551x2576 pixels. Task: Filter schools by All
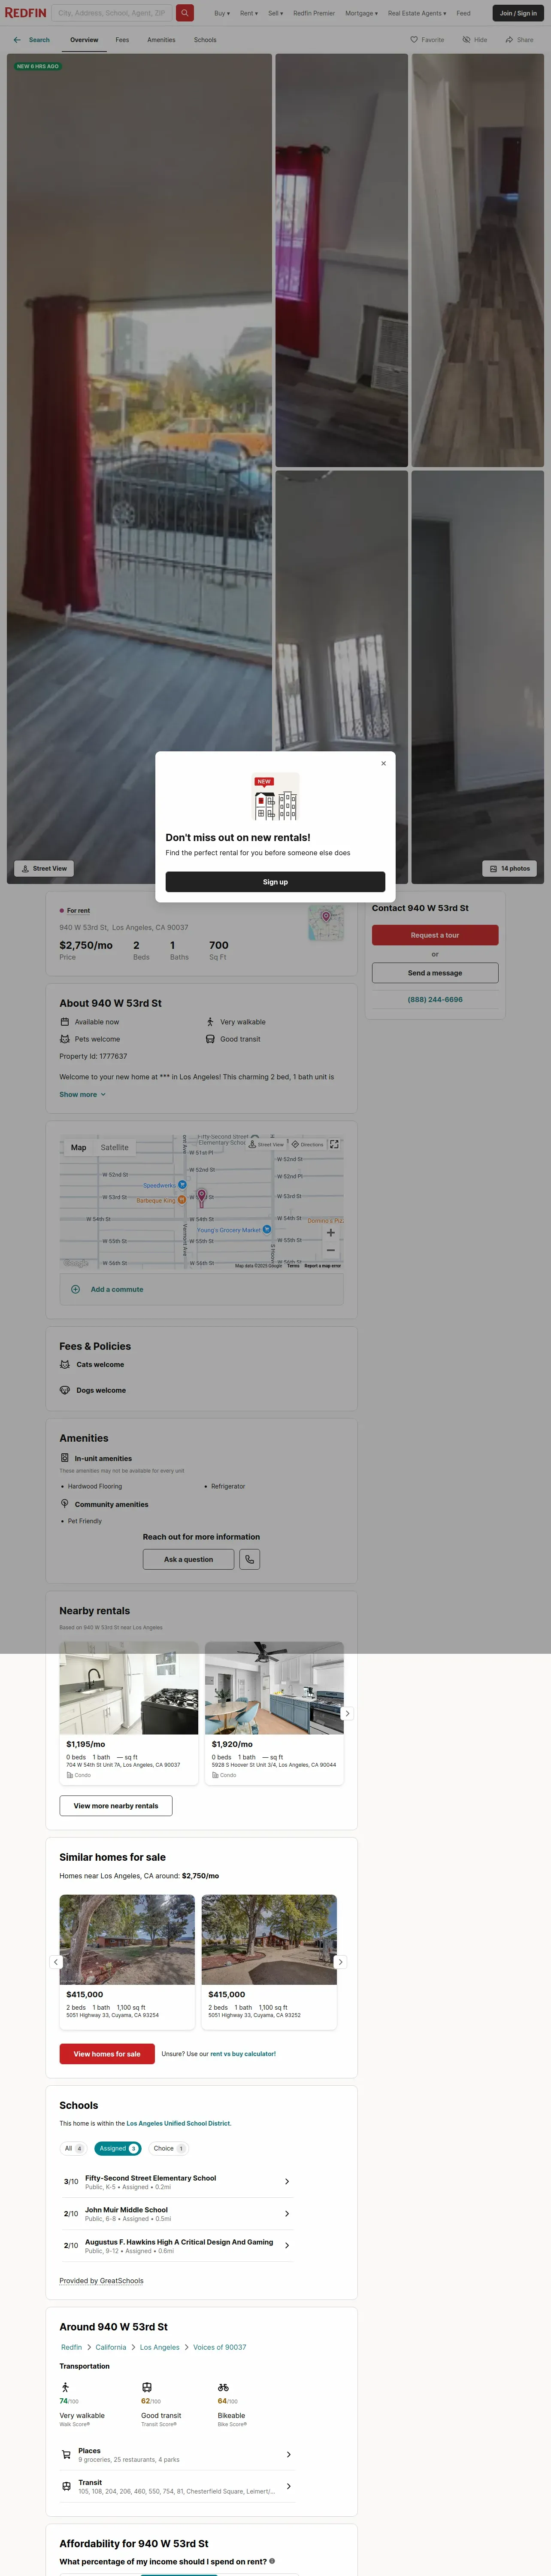73,2148
